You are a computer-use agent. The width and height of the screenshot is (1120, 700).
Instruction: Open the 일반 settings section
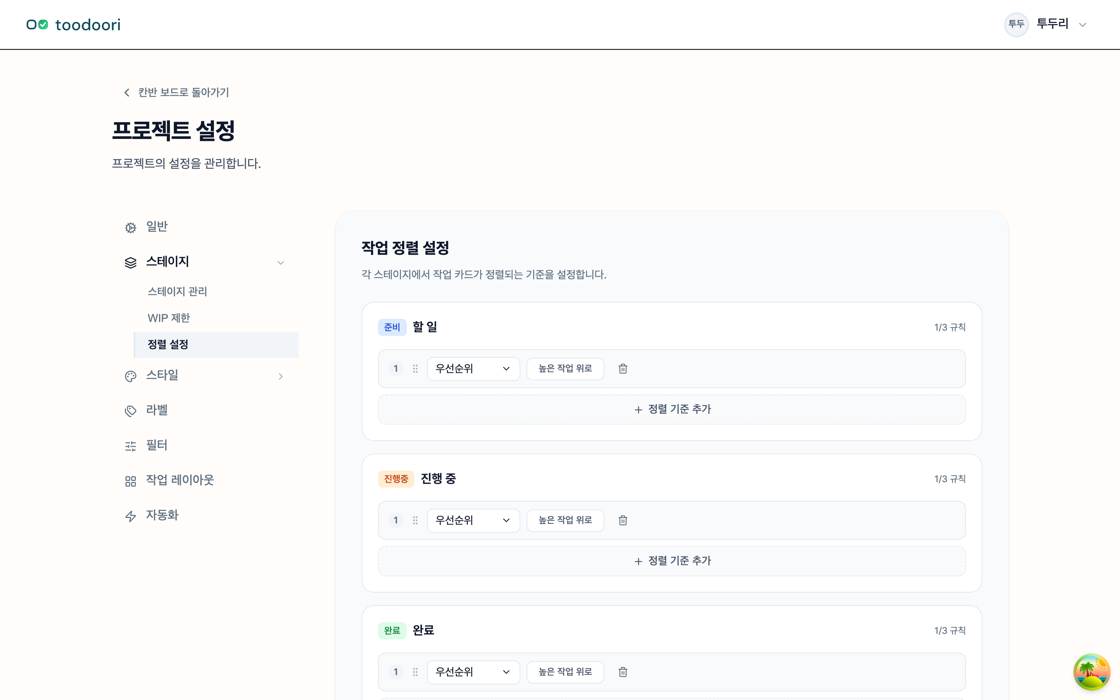pos(205,227)
